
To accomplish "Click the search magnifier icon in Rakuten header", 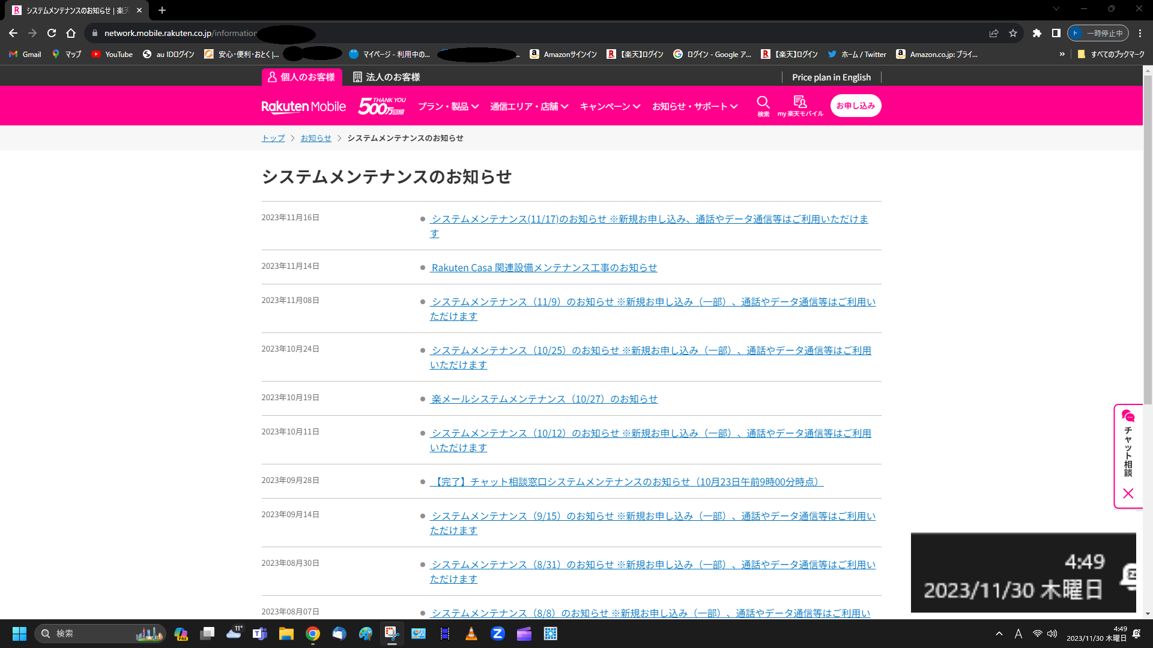I will (763, 103).
